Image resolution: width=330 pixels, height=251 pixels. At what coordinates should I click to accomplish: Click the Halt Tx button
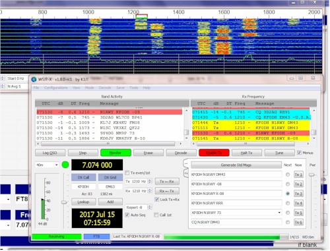click(247, 153)
